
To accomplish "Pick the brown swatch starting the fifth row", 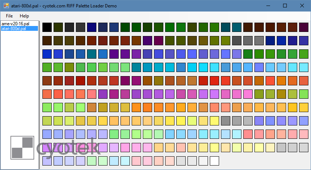I will 47,81.
